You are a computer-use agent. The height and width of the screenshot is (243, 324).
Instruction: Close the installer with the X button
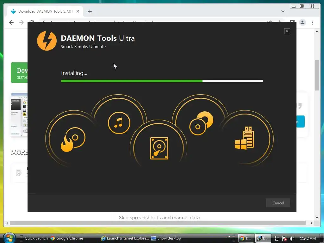pyautogui.click(x=287, y=31)
